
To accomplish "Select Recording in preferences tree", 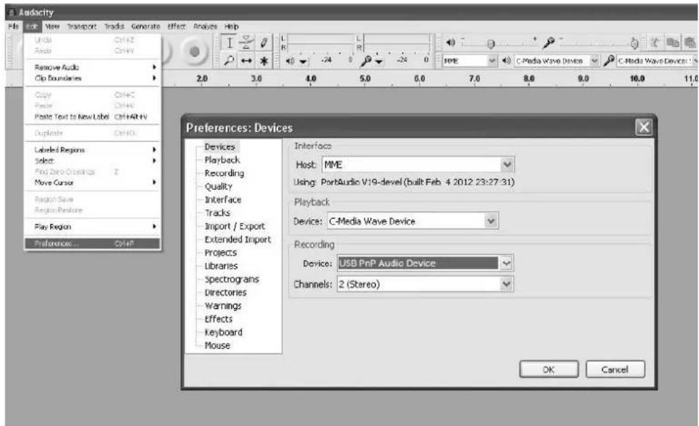I will 224,173.
